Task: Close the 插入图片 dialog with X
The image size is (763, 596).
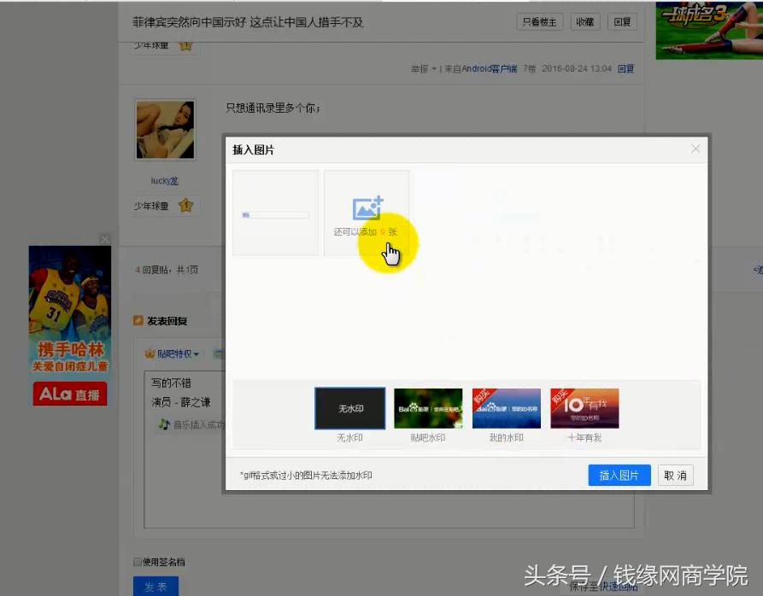Action: (x=696, y=148)
